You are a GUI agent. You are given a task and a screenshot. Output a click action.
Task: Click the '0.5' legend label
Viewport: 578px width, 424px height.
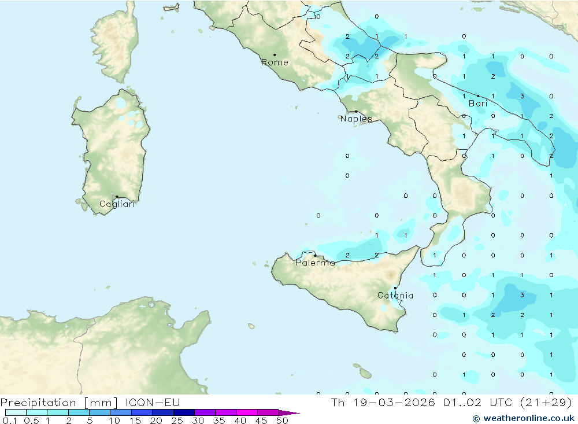tap(31, 421)
